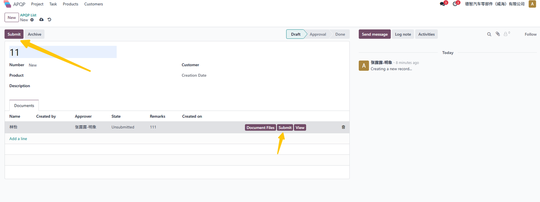The width and height of the screenshot is (540, 202).
Task: Select the Approval status stage
Action: click(318, 35)
